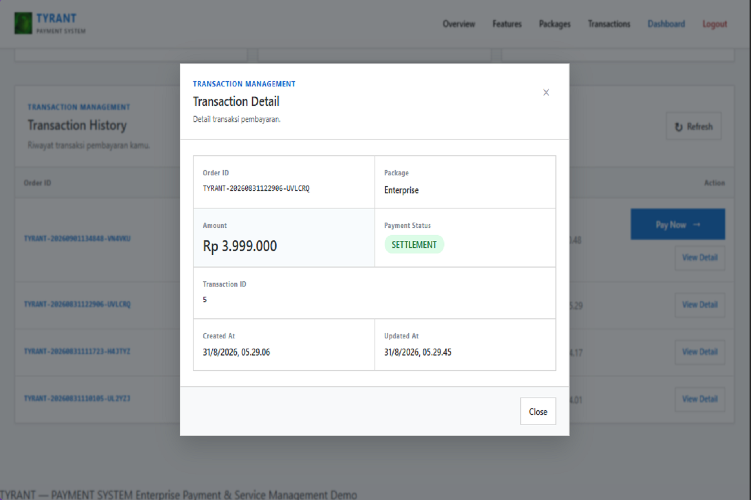Go to Features in the navigation
751x500 pixels.
pyautogui.click(x=507, y=24)
